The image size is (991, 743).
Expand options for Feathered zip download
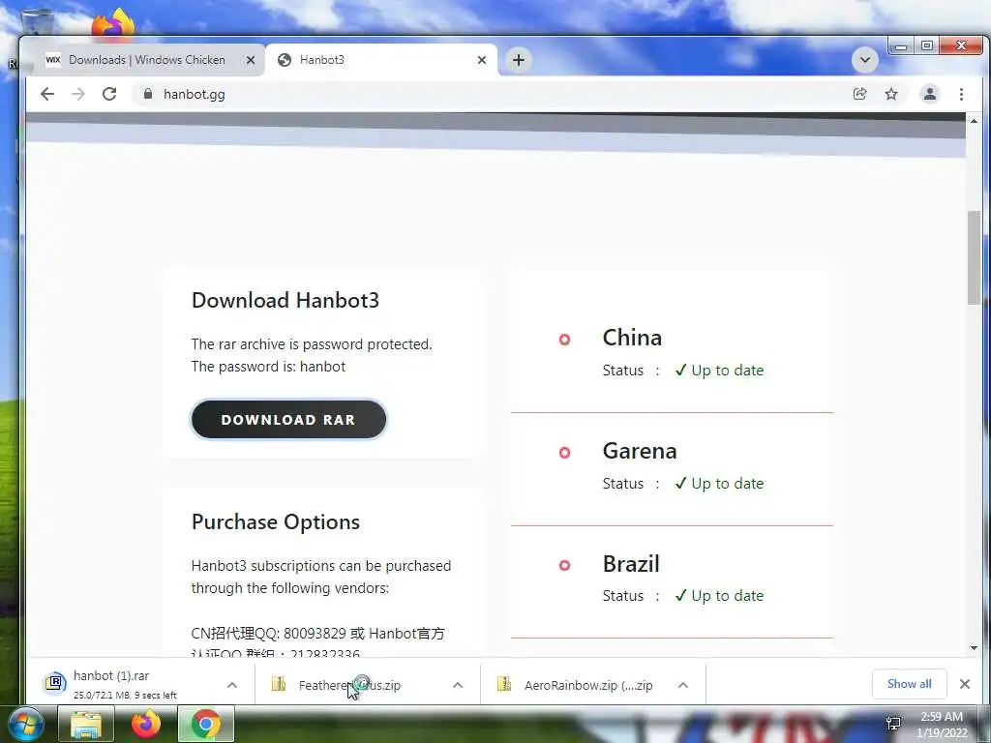(x=458, y=685)
